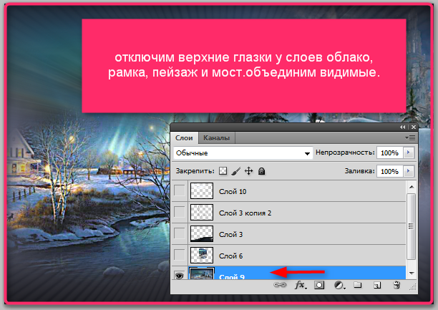Hide Слой 9 via eye icon

tap(180, 276)
